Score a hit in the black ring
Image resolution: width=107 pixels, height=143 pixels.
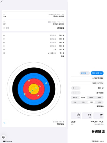tap(34, 70)
